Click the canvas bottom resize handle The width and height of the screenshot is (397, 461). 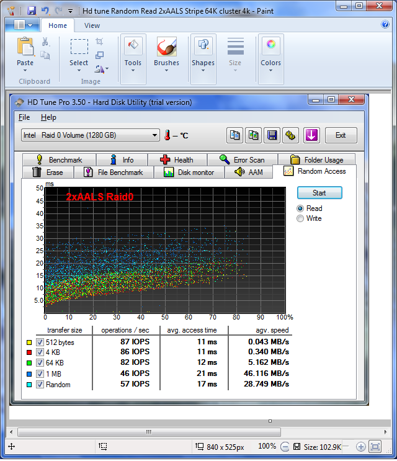pyautogui.click(x=270, y=421)
